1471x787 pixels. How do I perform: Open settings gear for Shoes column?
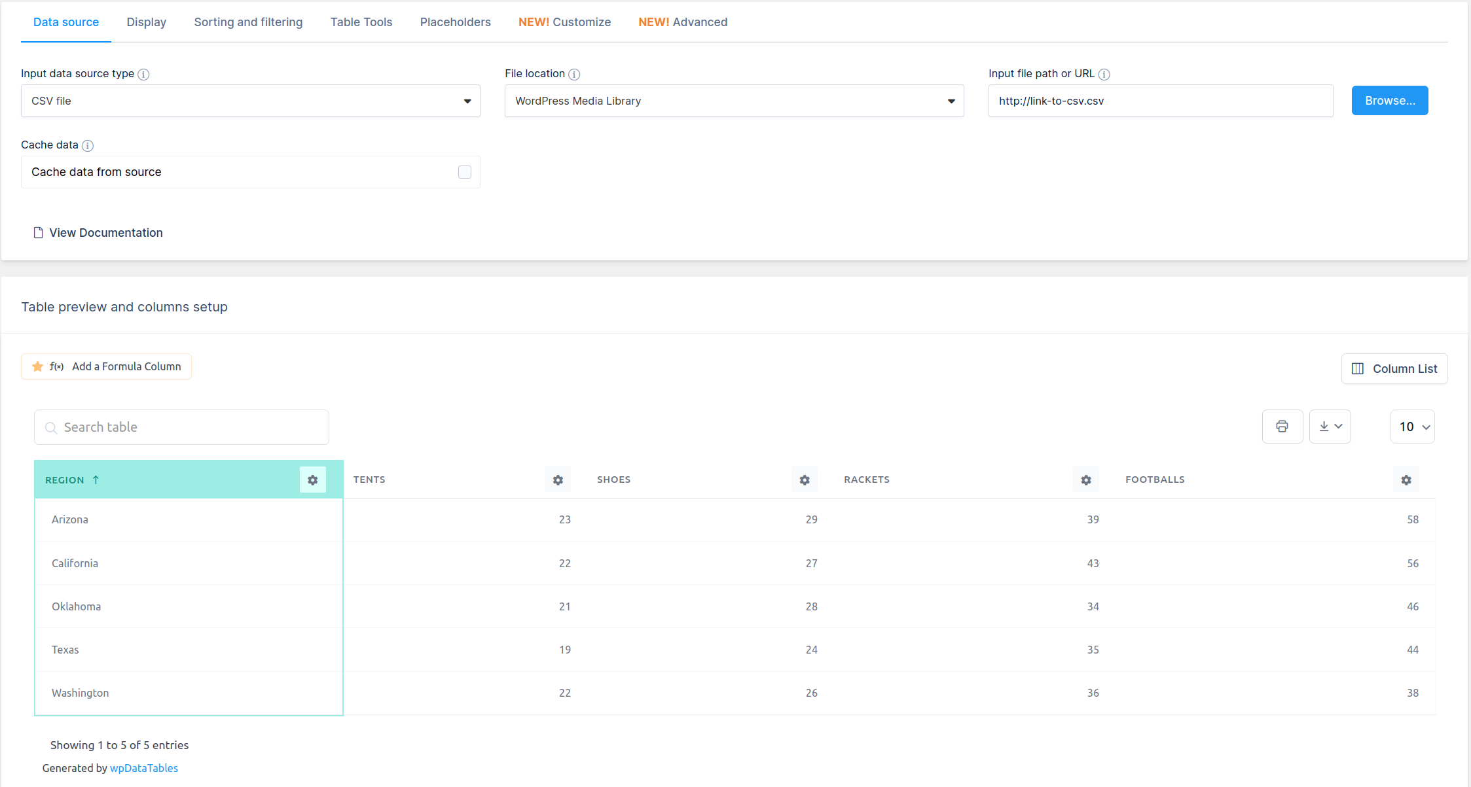point(805,480)
